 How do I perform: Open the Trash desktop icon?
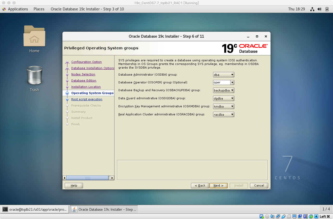[x=34, y=75]
